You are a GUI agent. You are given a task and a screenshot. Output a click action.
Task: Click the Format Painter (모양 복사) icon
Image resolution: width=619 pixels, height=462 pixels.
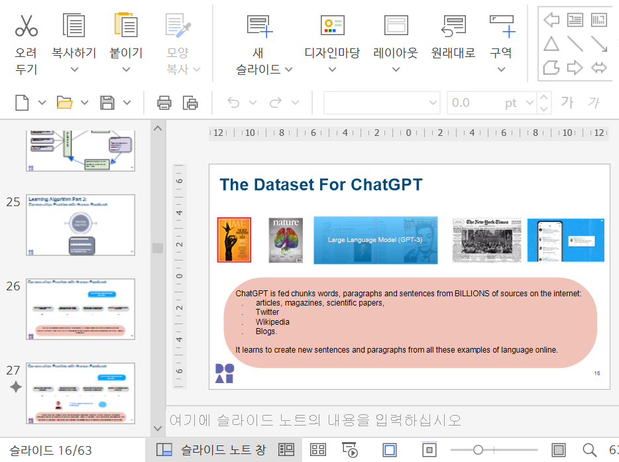pyautogui.click(x=178, y=25)
